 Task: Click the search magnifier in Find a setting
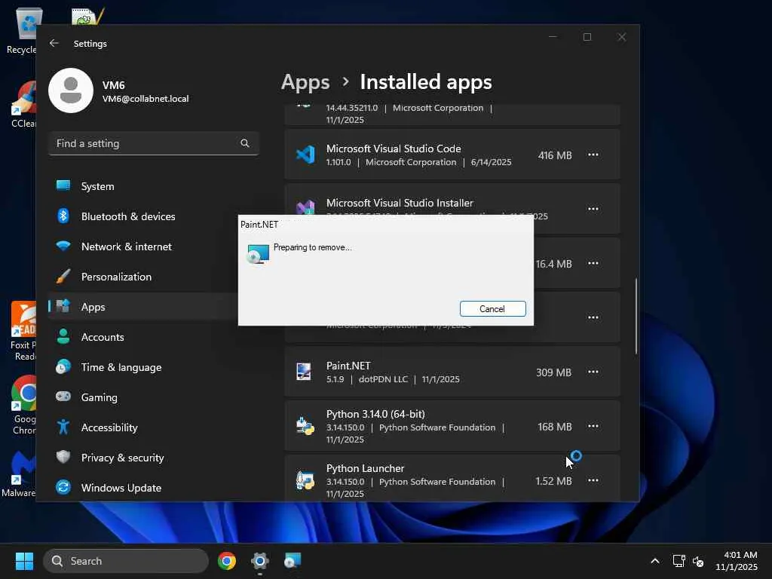[245, 143]
